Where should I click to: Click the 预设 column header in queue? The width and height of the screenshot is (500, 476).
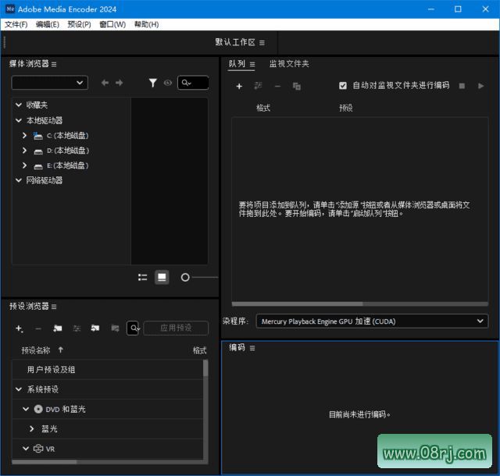click(x=346, y=108)
